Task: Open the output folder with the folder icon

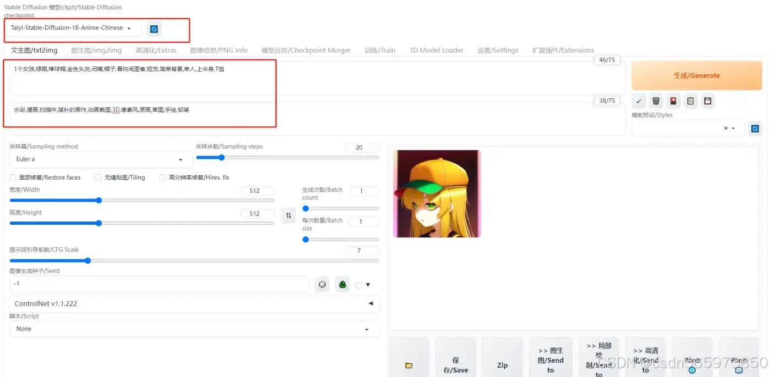Action: pyautogui.click(x=409, y=365)
